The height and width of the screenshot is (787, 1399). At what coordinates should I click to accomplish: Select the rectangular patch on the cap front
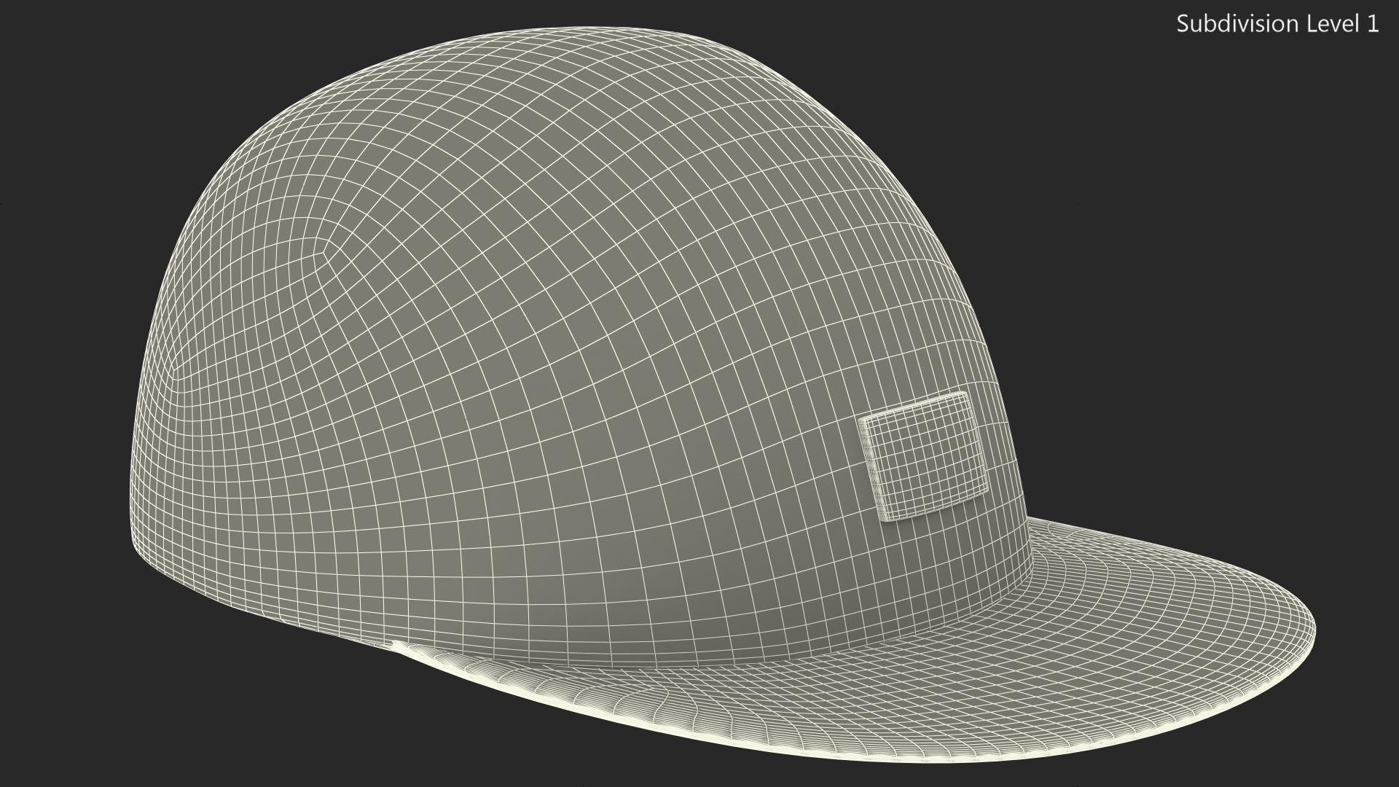[923, 456]
